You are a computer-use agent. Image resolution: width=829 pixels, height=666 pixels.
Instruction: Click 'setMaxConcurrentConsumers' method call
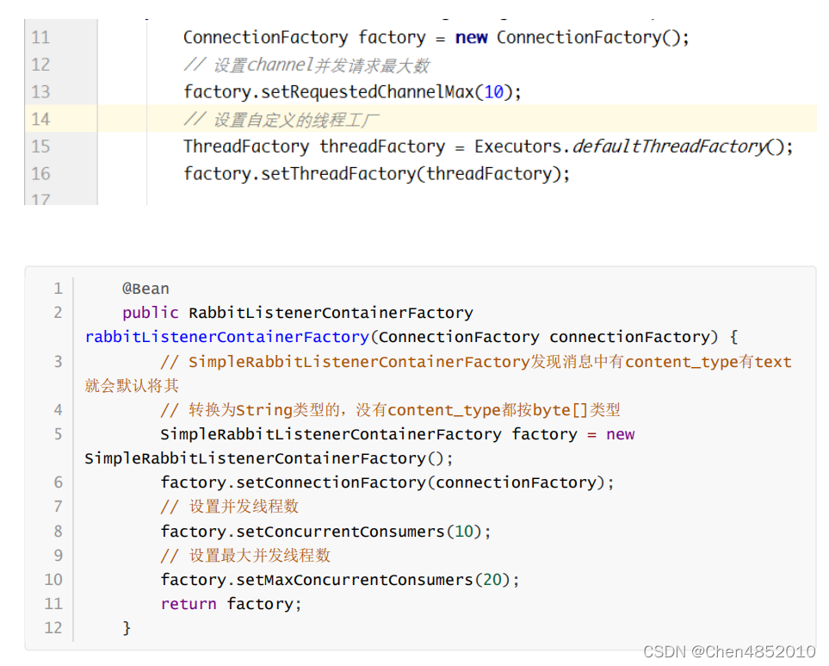(x=355, y=580)
